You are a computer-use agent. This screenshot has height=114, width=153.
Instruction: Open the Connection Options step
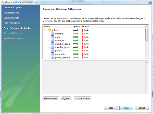13,8
